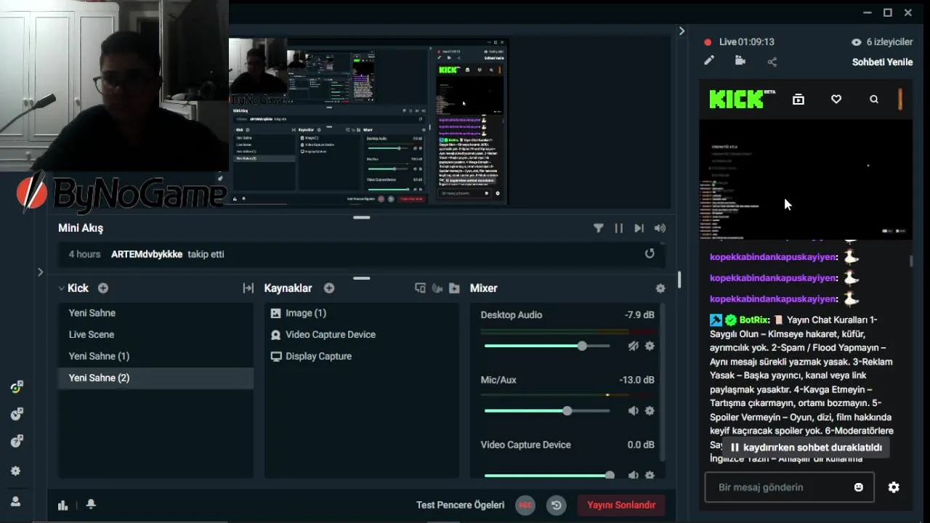Open performance stats bar-chart icon

tap(63, 505)
